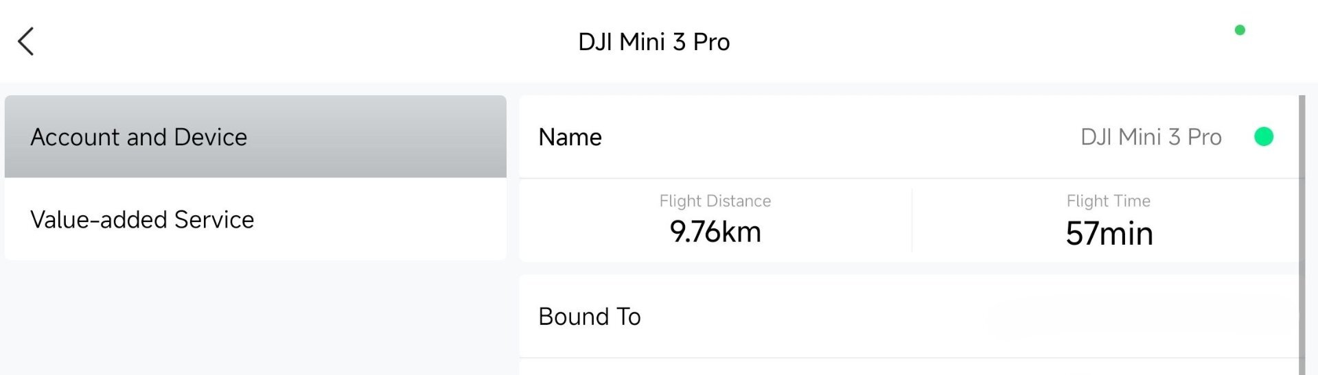Click the green status dot in header

click(1240, 30)
